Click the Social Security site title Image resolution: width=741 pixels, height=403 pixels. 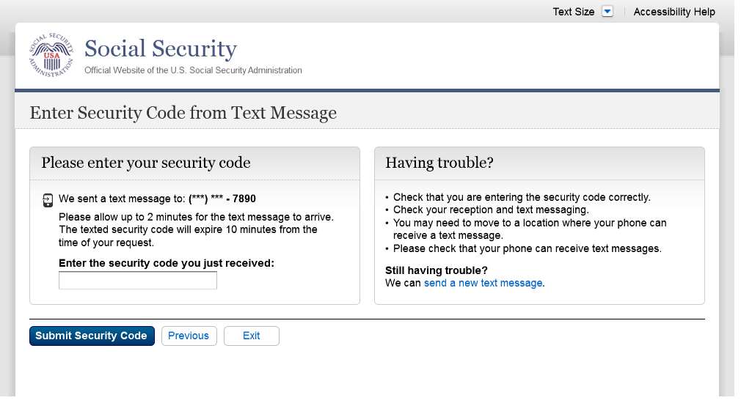coord(161,49)
